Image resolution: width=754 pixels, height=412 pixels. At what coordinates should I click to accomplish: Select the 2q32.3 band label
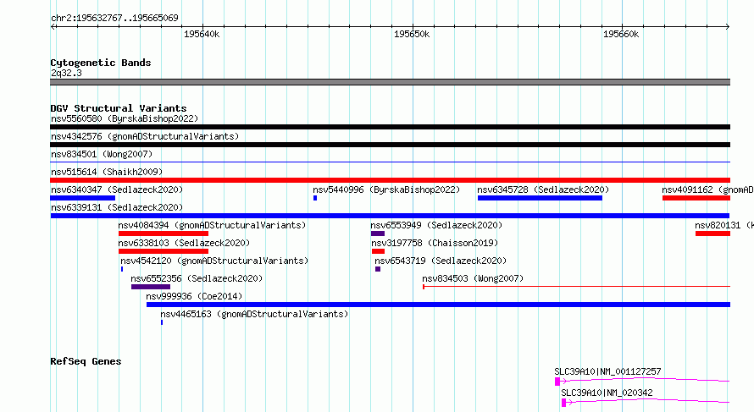coord(66,73)
